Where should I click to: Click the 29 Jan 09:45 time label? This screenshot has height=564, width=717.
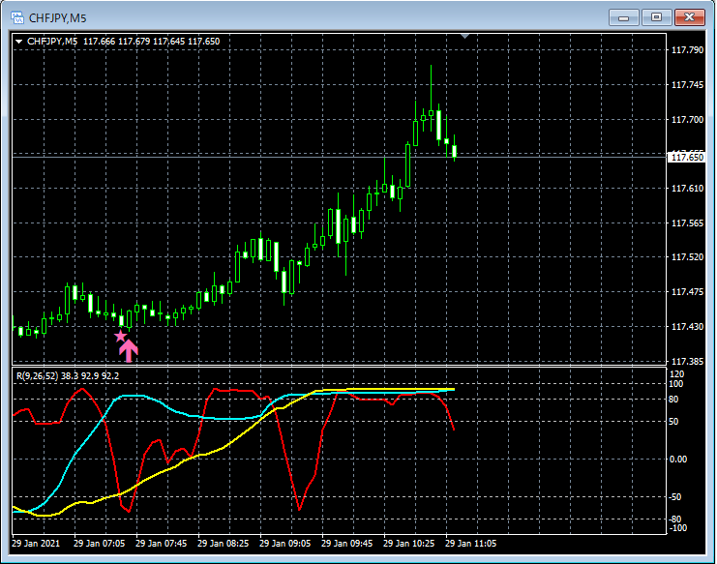pos(347,544)
